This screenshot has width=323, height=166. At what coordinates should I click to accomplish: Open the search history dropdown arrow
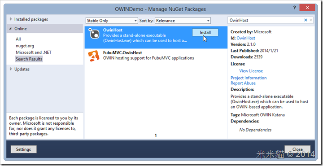click(311, 20)
